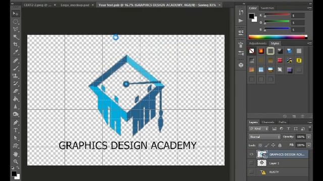Pick a color from the spectrum ramp
Viewport: 323px width, 181px height.
pyautogui.click(x=277, y=37)
